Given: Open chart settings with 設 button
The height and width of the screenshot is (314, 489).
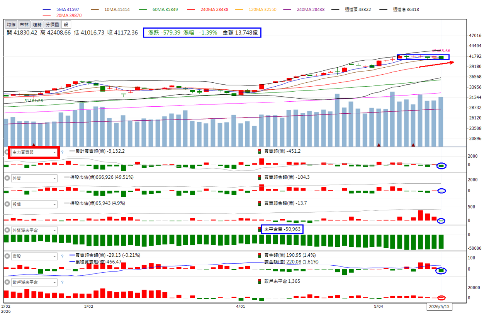Looking at the screenshot, I should pos(65,24).
